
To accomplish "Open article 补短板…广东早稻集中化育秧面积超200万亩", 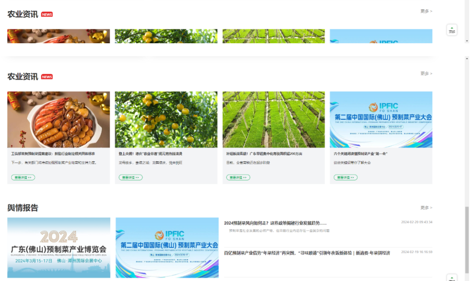I will [264, 154].
